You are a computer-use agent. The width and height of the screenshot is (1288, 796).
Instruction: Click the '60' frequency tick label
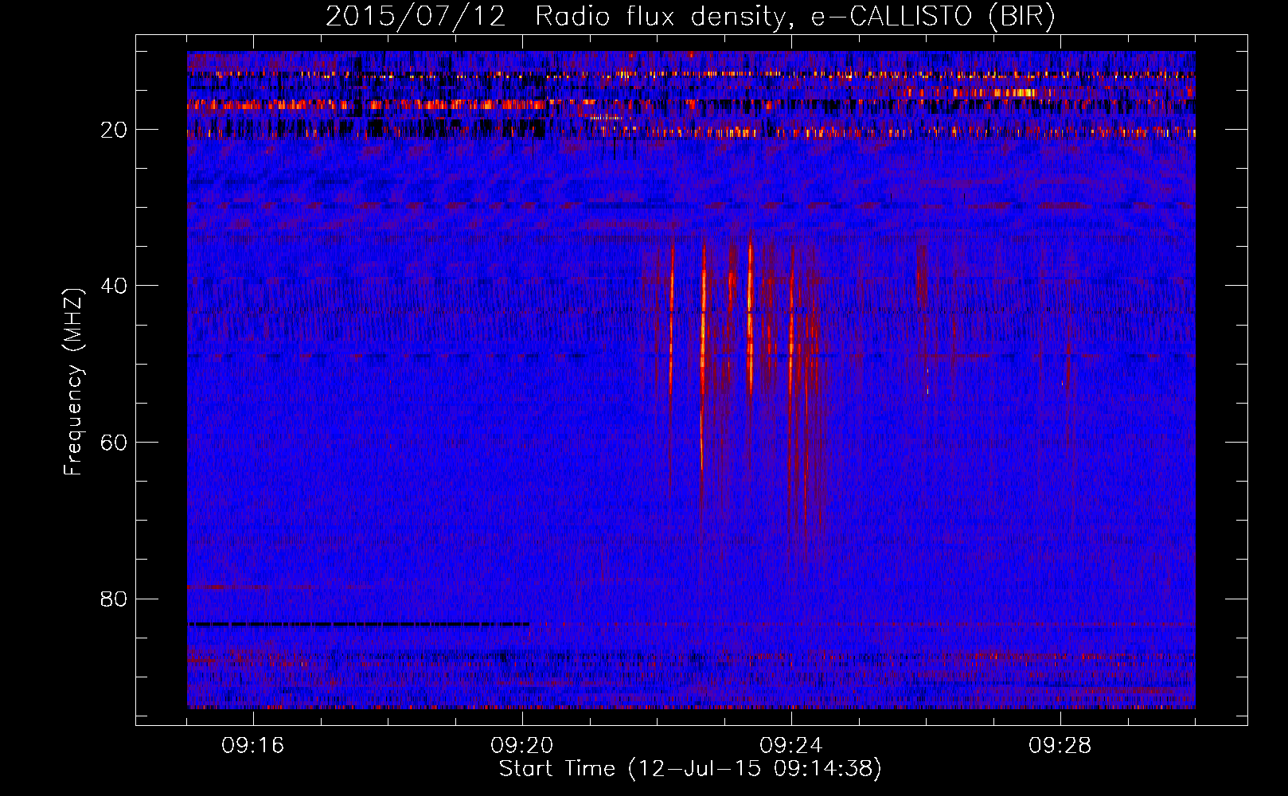click(x=115, y=443)
